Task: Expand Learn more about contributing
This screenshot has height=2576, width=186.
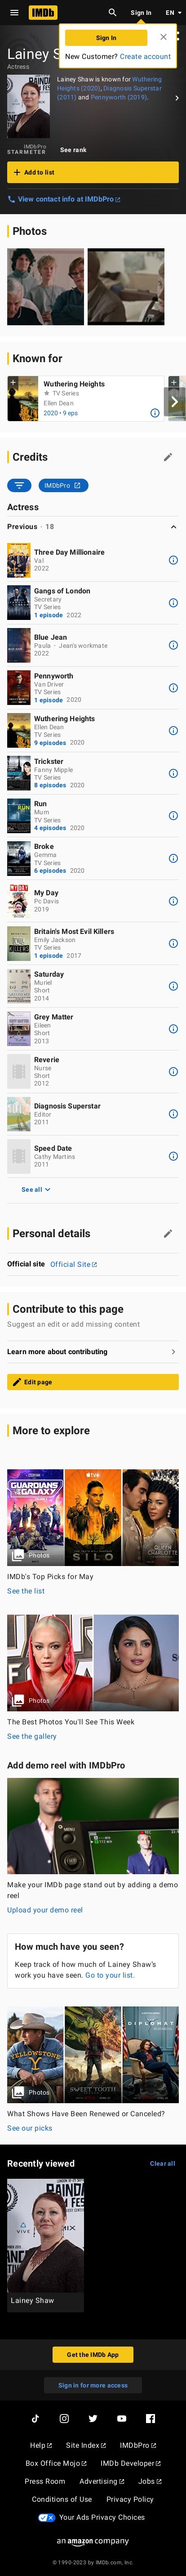Action: point(93,1351)
